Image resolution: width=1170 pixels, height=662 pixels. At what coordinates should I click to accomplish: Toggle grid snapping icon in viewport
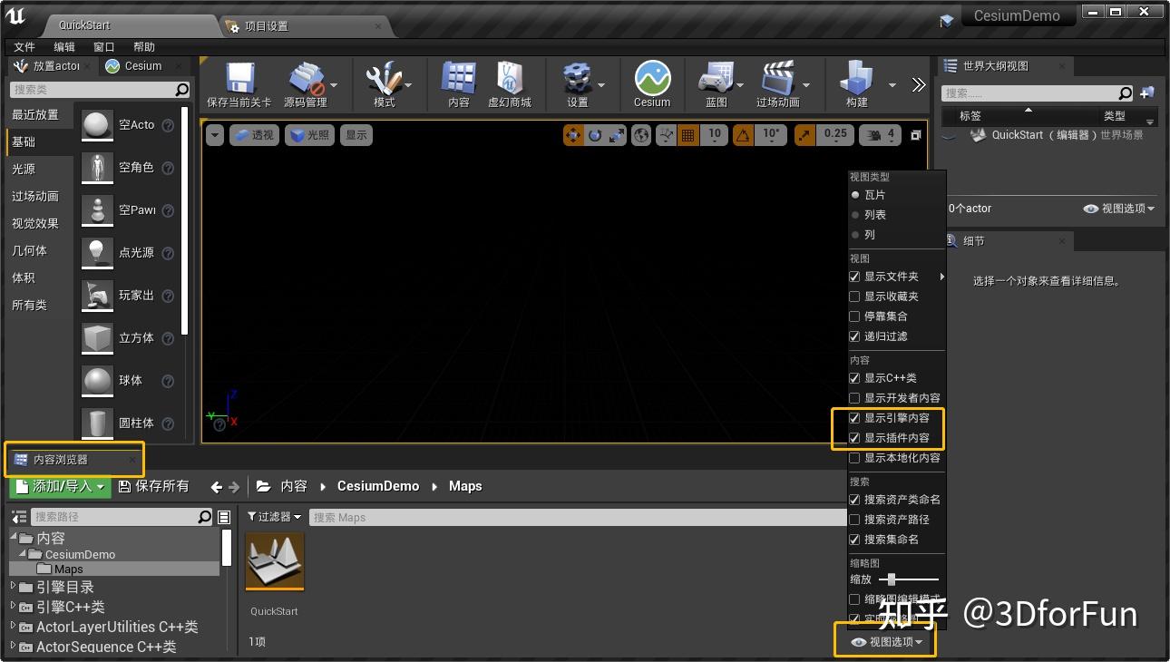coord(688,135)
